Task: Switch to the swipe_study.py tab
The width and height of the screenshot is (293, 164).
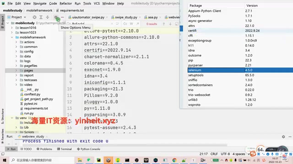Action: point(126,17)
